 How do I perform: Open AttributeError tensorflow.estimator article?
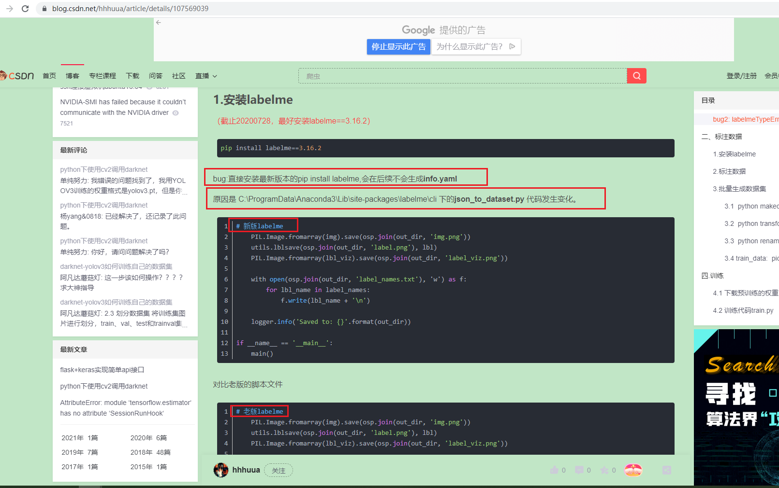coord(125,408)
